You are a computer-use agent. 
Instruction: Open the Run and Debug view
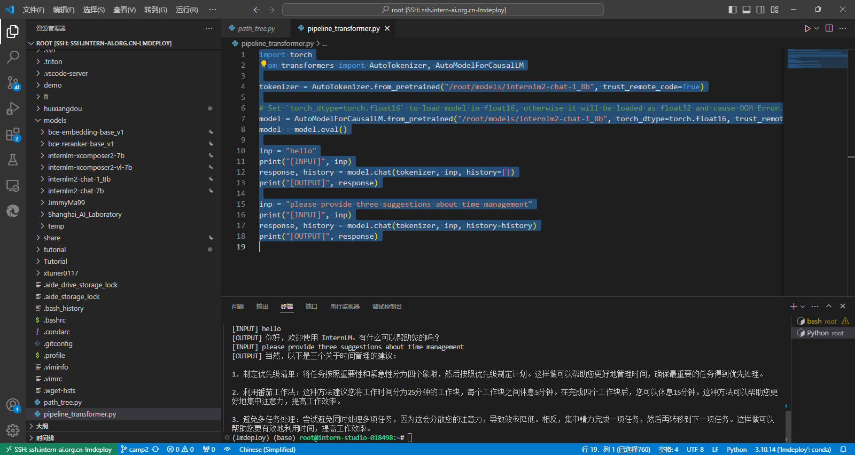[x=13, y=108]
